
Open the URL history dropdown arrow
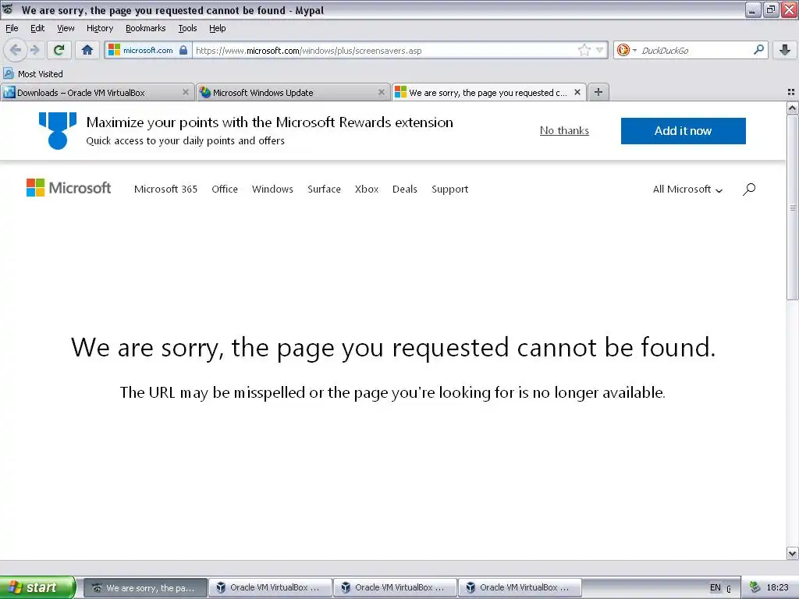pyautogui.click(x=600, y=50)
